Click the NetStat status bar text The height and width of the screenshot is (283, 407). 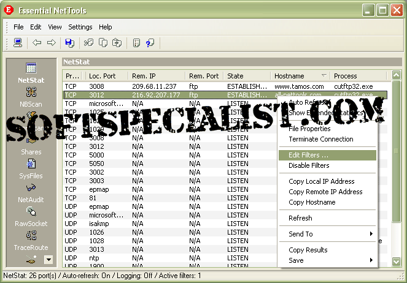click(x=102, y=276)
